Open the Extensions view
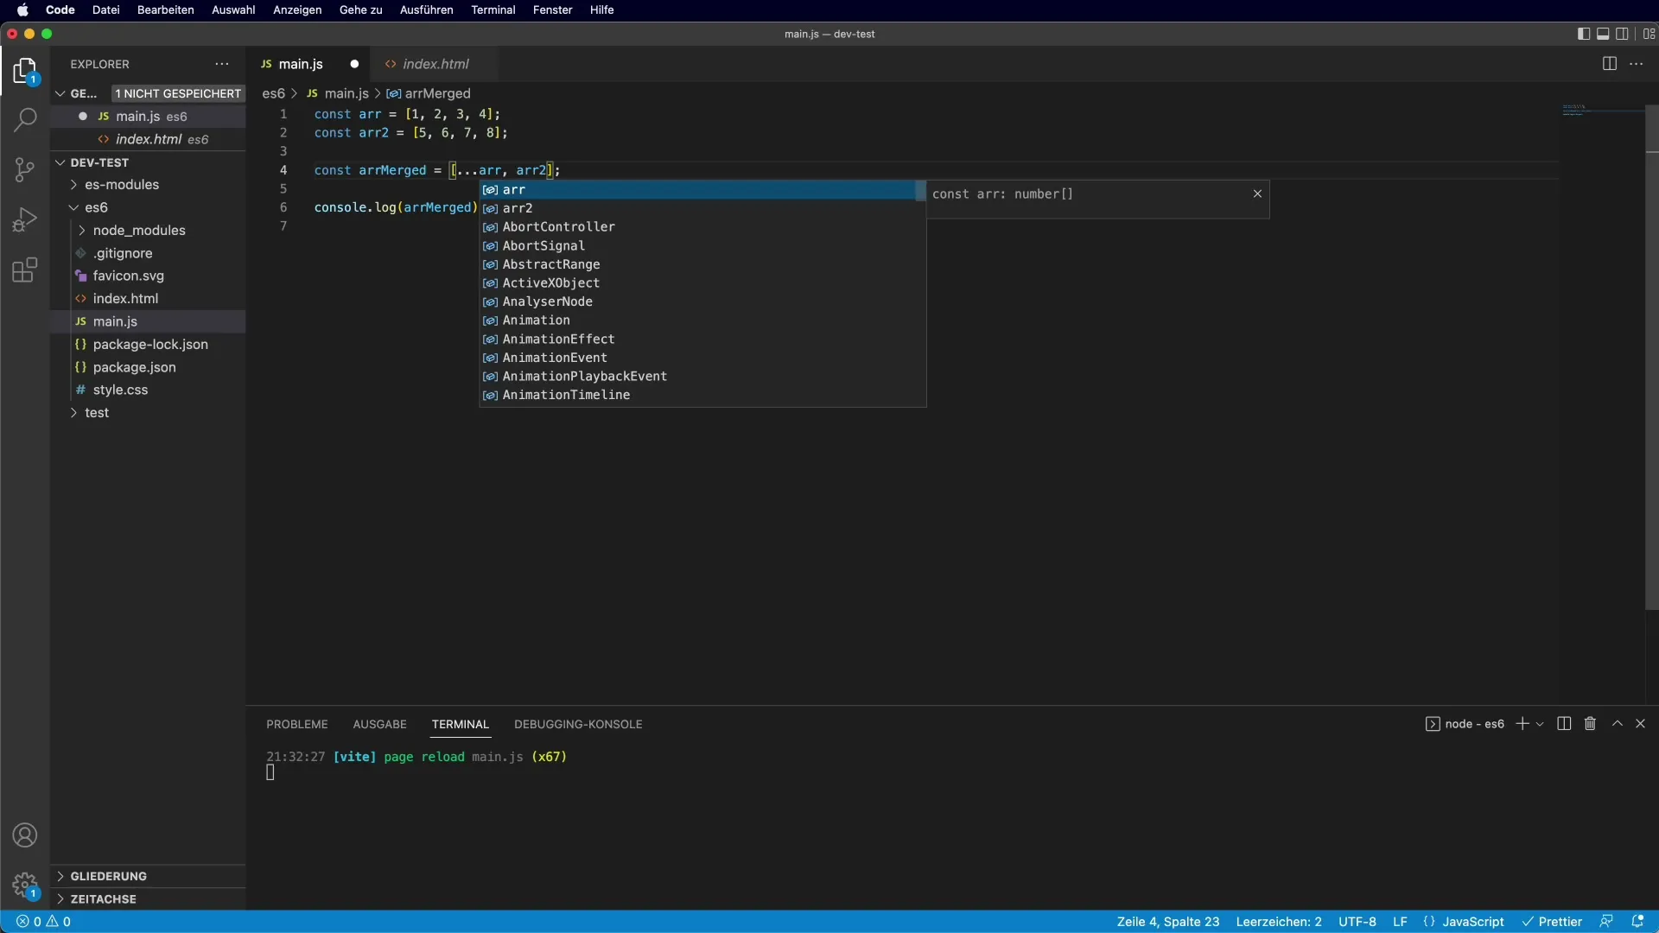 point(25,270)
